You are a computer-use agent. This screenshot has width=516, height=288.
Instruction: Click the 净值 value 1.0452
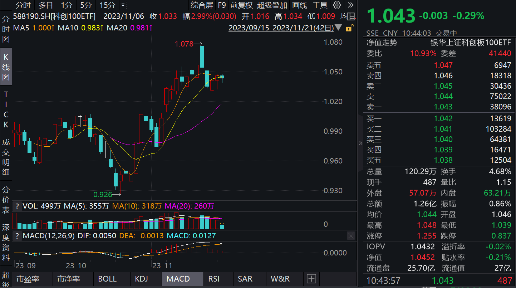pos(423,257)
